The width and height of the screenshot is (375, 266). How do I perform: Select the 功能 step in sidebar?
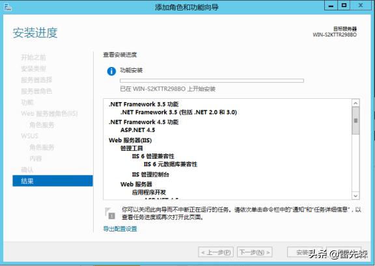point(27,102)
